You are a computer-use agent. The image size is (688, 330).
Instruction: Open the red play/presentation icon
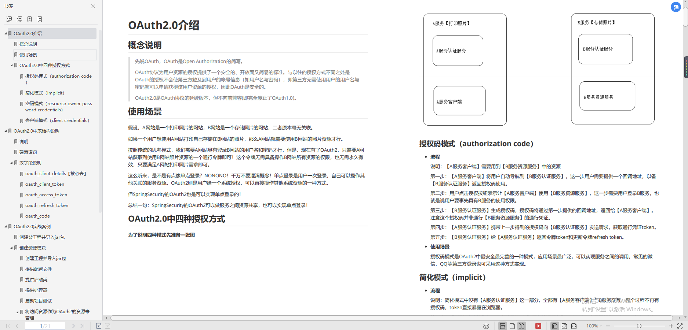pos(538,326)
